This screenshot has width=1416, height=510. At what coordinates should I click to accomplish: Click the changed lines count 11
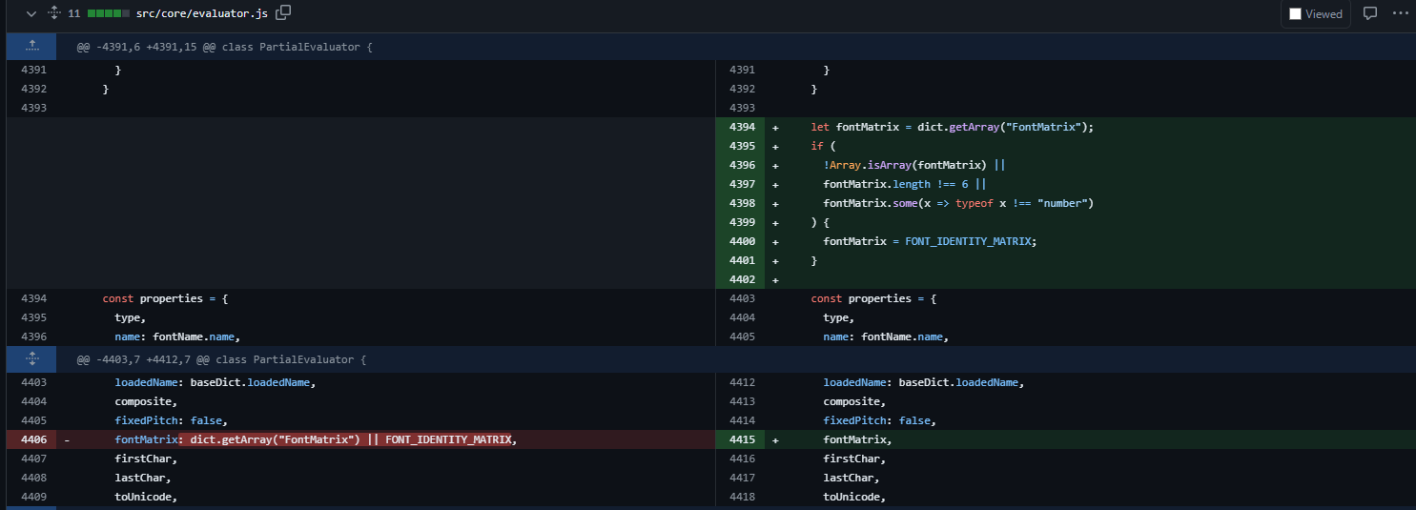tap(73, 13)
